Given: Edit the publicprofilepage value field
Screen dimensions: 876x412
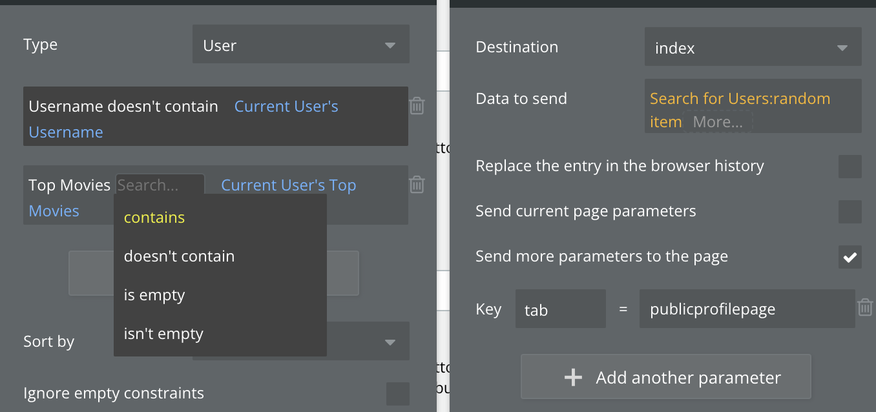Looking at the screenshot, I should click(746, 309).
